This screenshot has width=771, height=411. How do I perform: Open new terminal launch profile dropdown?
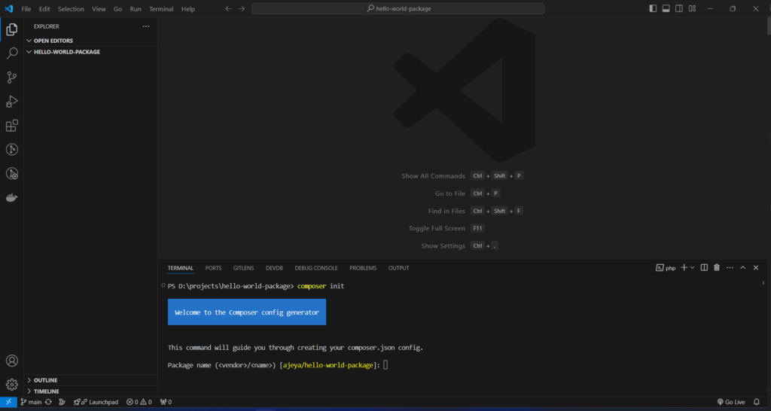coord(692,267)
